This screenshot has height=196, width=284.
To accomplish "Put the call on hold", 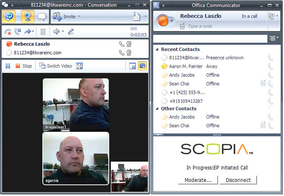I will (18, 31).
